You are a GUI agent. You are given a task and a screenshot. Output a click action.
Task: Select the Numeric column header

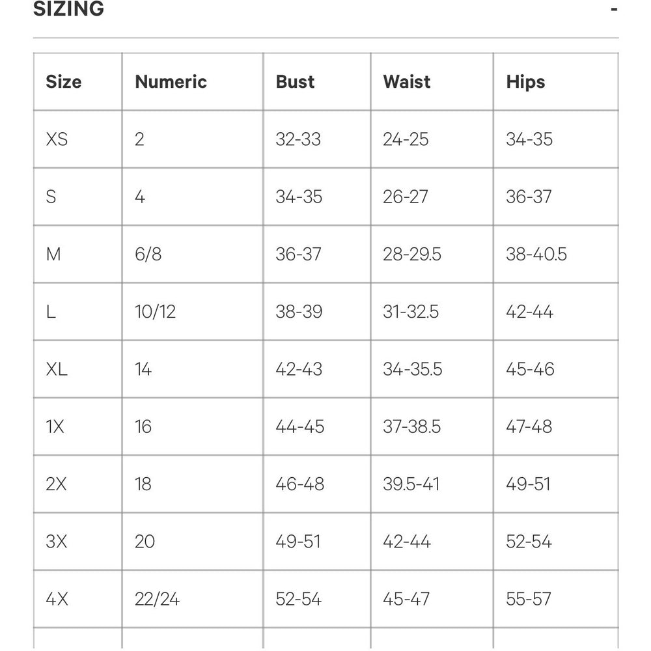coord(171,82)
